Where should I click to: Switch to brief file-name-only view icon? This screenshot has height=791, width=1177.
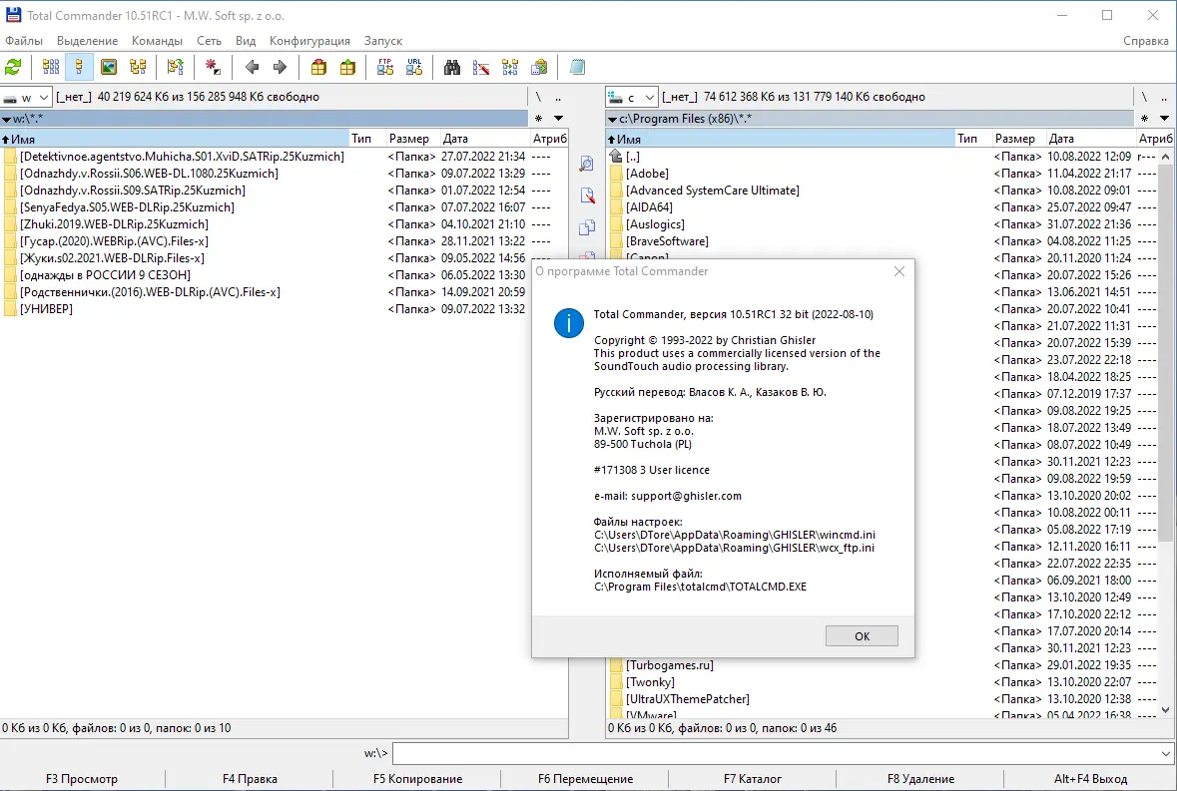click(50, 68)
